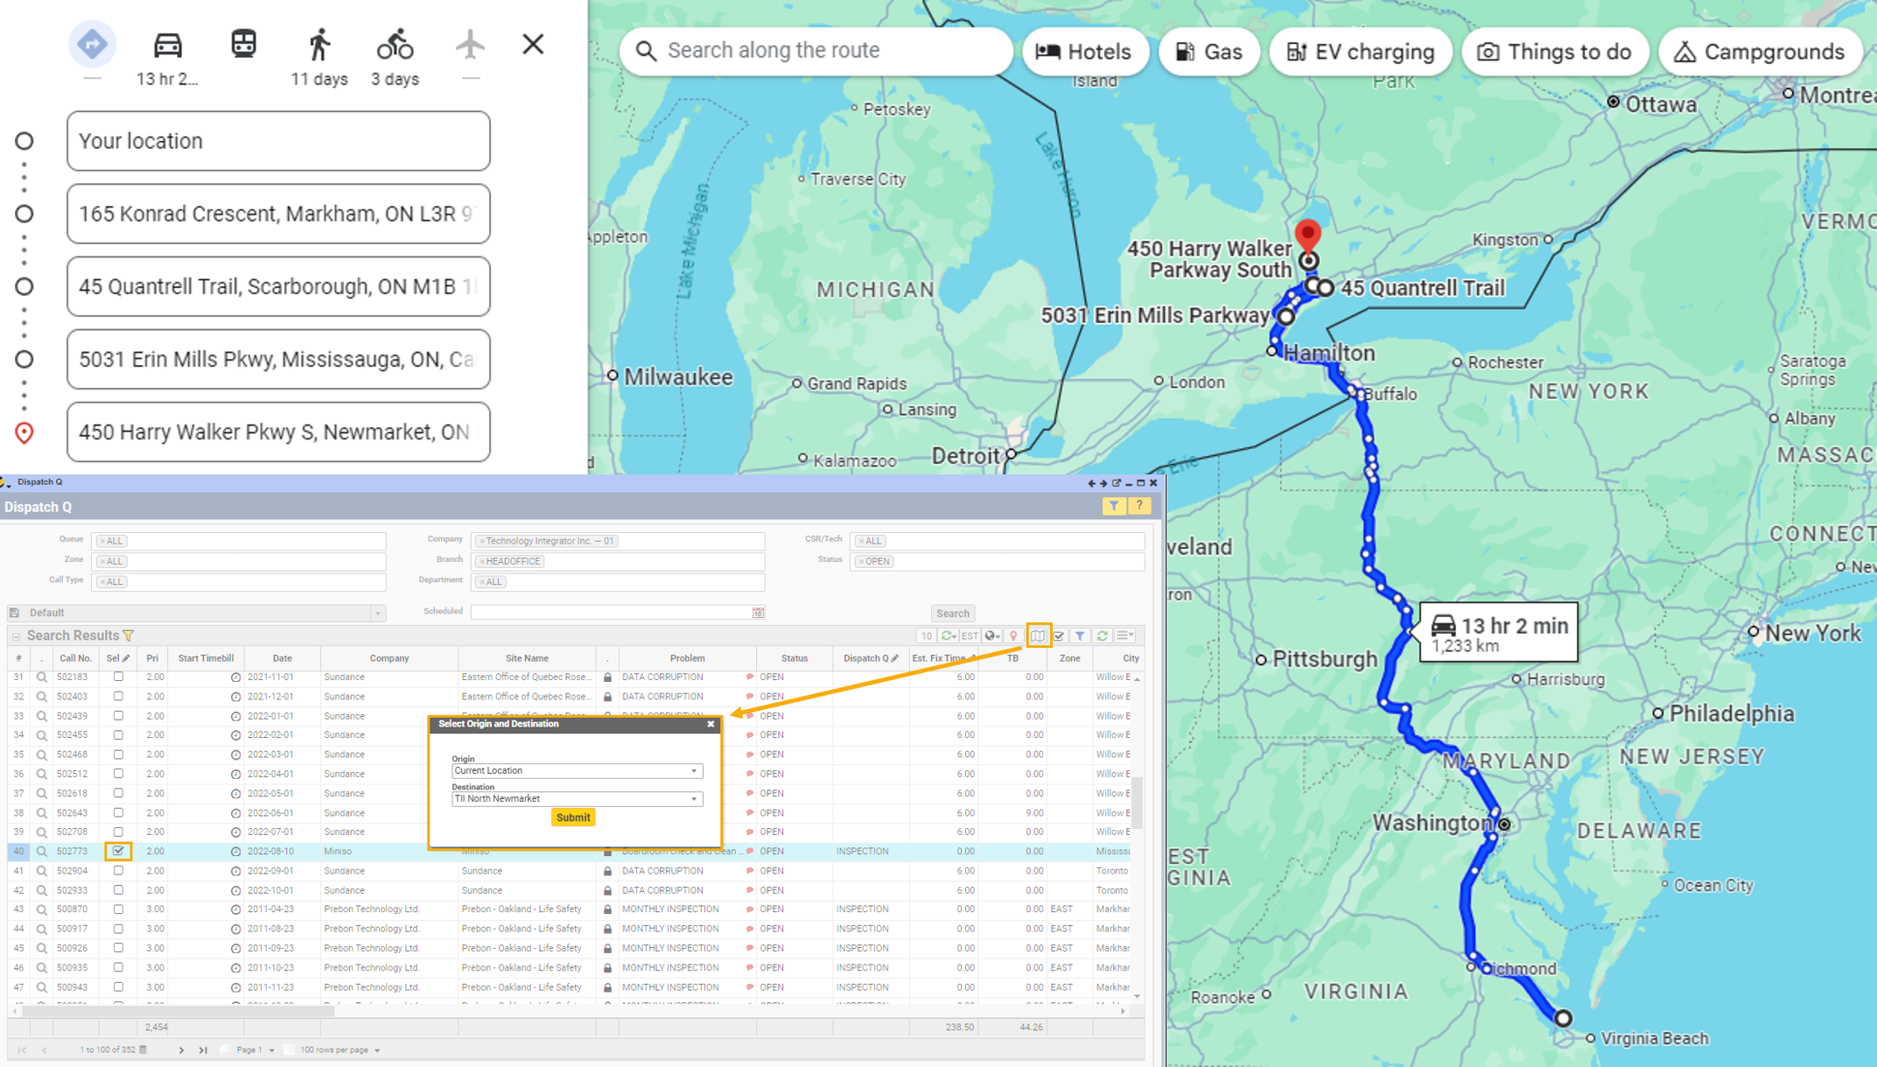Image resolution: width=1877 pixels, height=1067 pixels.
Task: Select transit travel mode icon
Action: tap(243, 45)
